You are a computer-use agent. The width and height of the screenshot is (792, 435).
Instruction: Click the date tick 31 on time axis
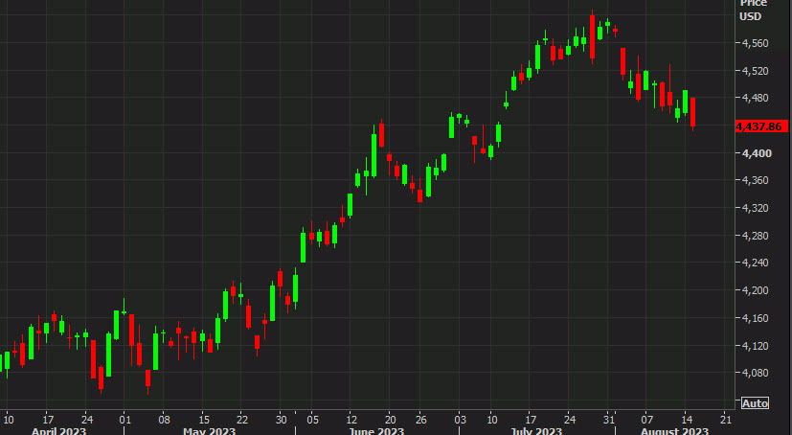609,420
